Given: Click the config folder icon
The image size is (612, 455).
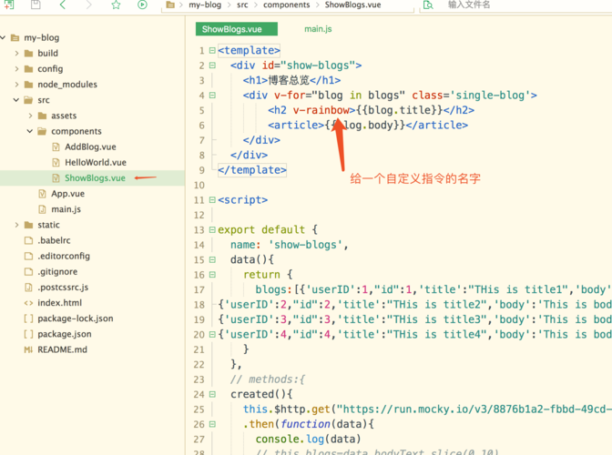Looking at the screenshot, I should (28, 68).
